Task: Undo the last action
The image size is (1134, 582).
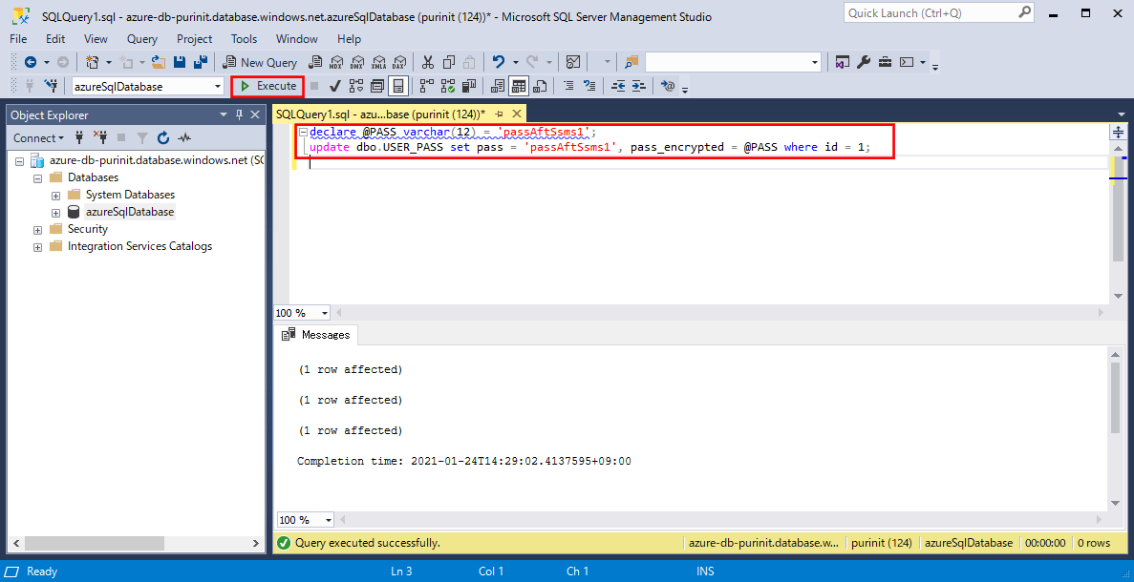Action: point(499,62)
